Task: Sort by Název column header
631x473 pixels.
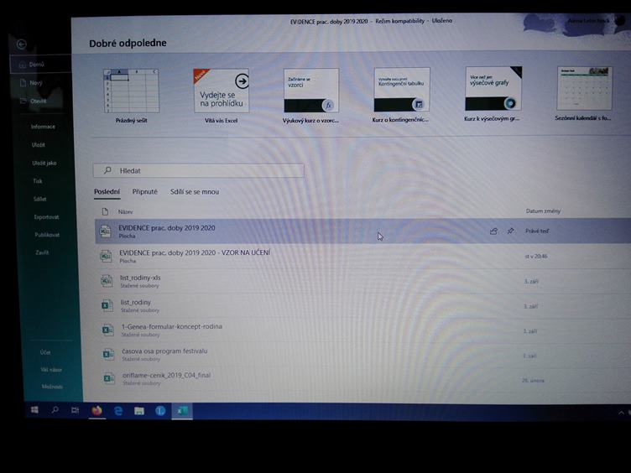Action: pos(125,211)
